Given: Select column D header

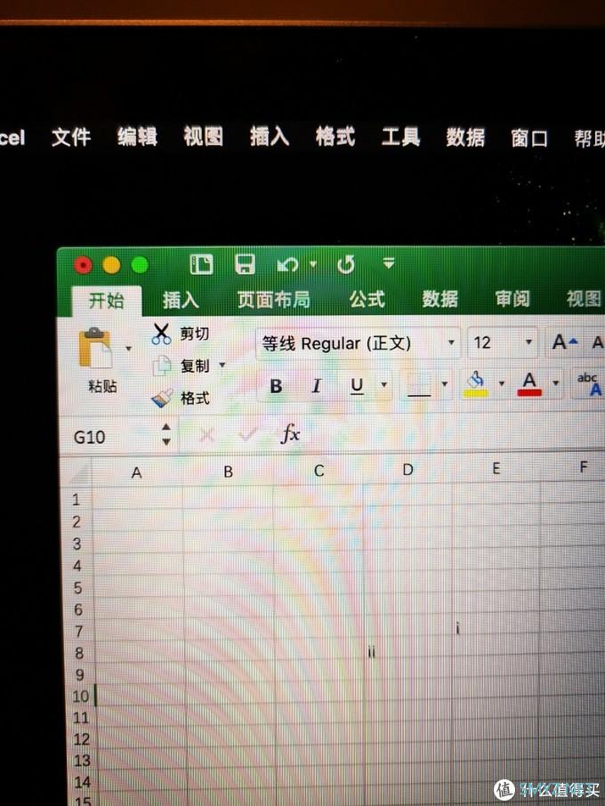Looking at the screenshot, I should click(407, 470).
